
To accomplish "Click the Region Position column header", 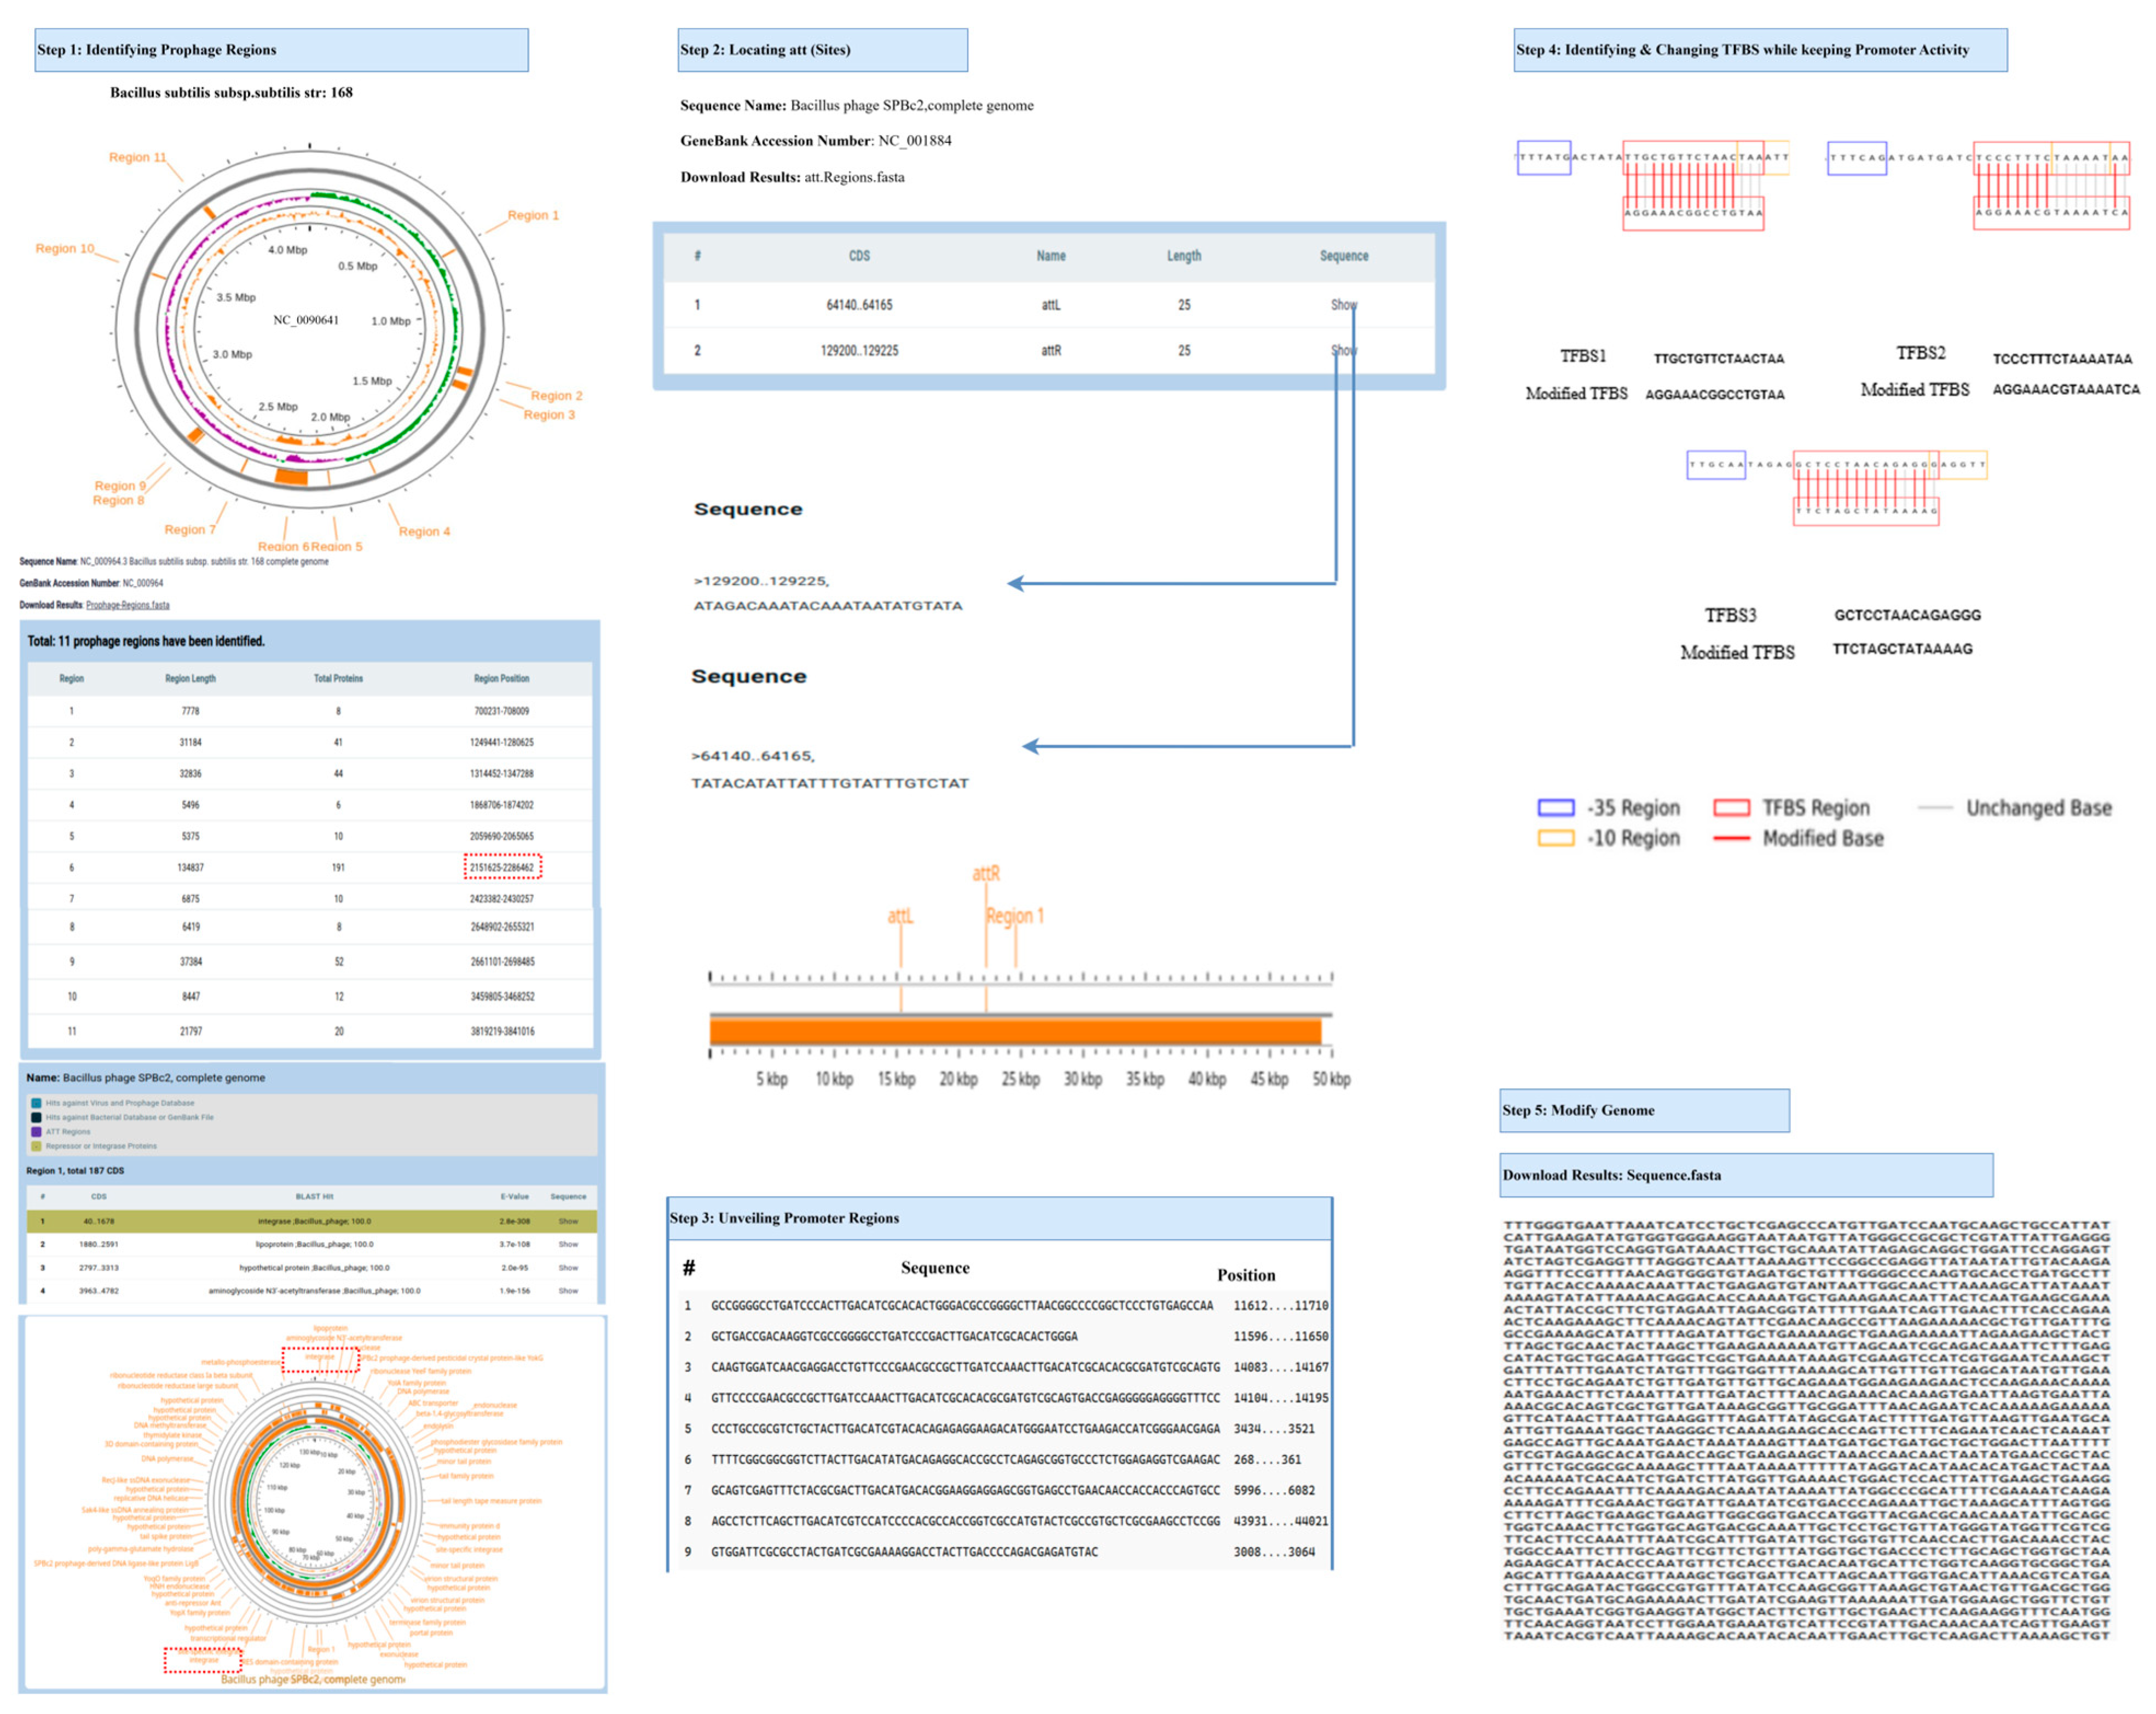I will 501,679.
